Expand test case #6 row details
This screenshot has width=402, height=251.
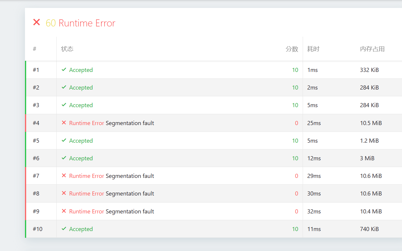(x=176, y=158)
